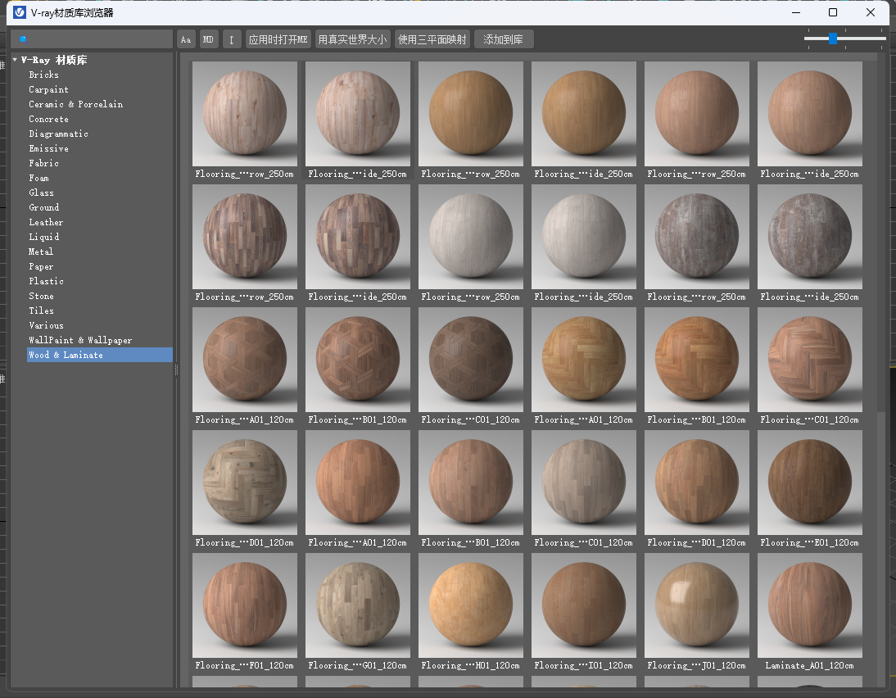Toggle the 使用三平面映射 option

[x=432, y=39]
